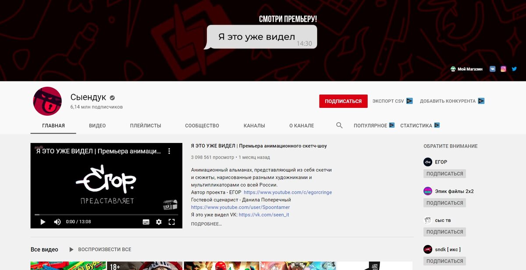
Task: Open the ПЛЕЙЛИСТЫ tab
Action: [x=146, y=125]
